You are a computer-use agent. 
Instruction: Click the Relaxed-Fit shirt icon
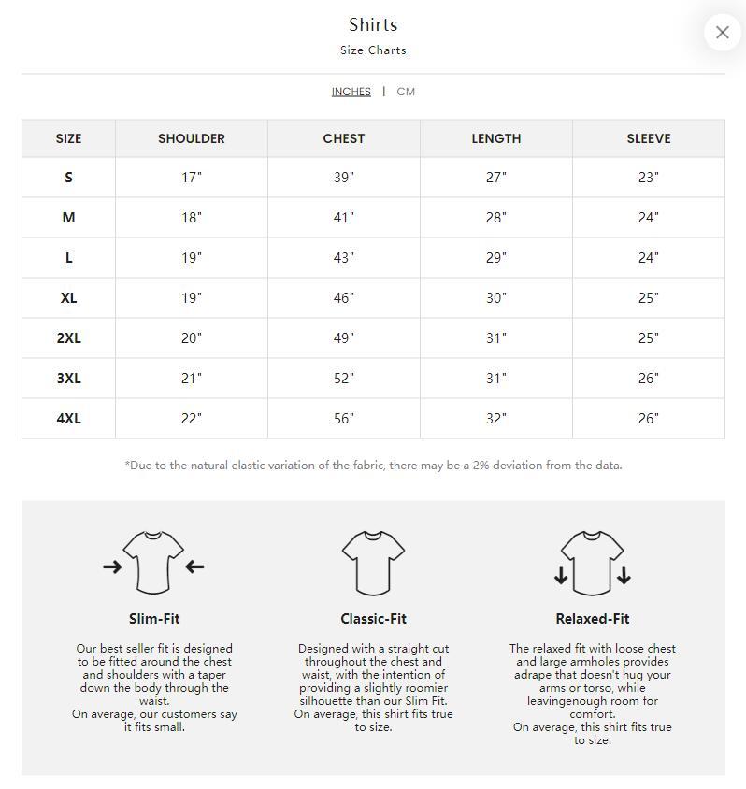coord(592,561)
